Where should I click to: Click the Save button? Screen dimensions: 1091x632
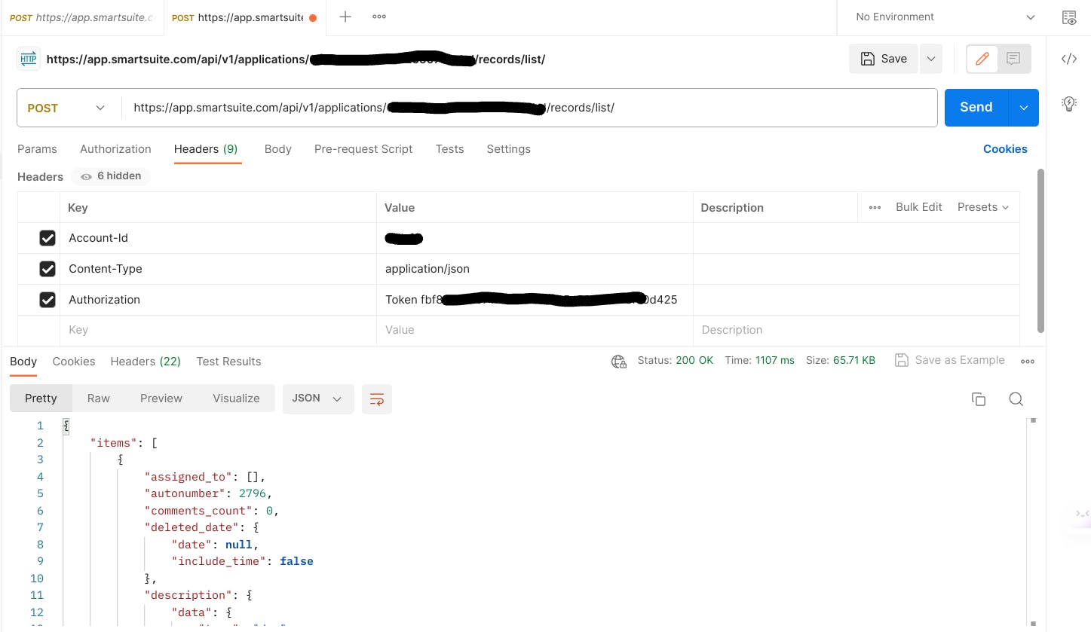[x=884, y=59]
